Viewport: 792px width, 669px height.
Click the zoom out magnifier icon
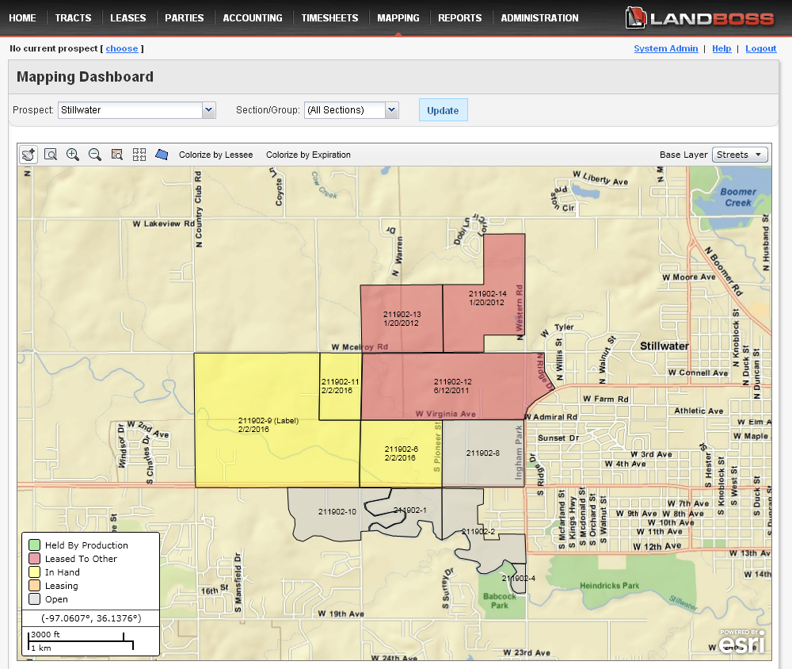tap(95, 155)
